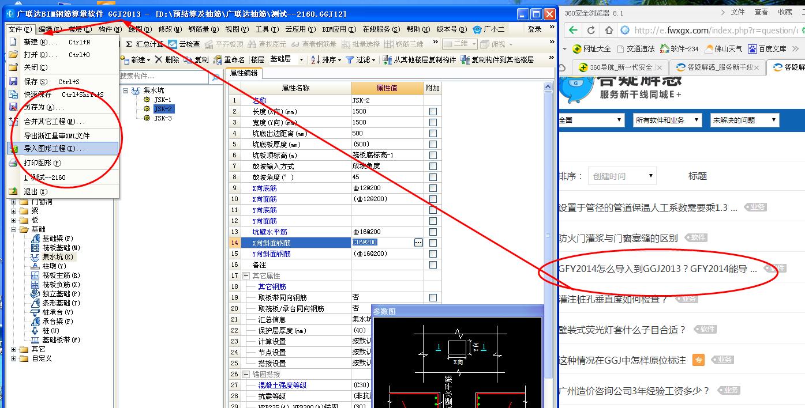Expand 梁 folder in module tree

[14, 211]
